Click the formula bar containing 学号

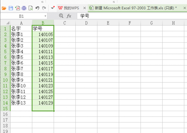click(x=131, y=16)
